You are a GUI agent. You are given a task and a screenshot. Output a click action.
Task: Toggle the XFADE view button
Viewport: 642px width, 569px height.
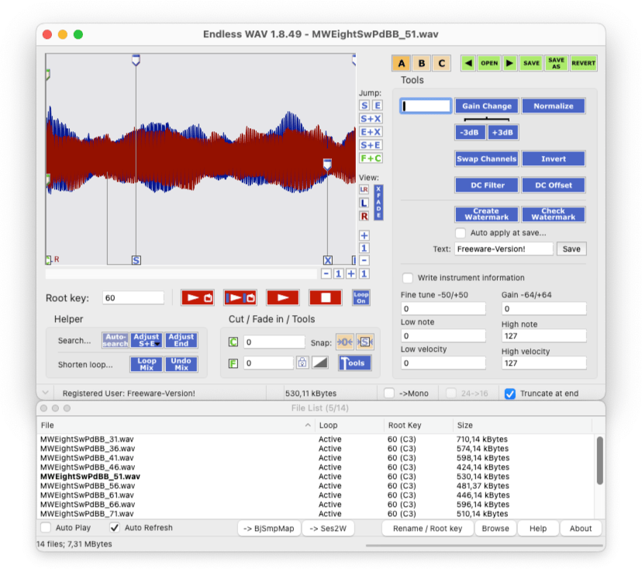(378, 203)
